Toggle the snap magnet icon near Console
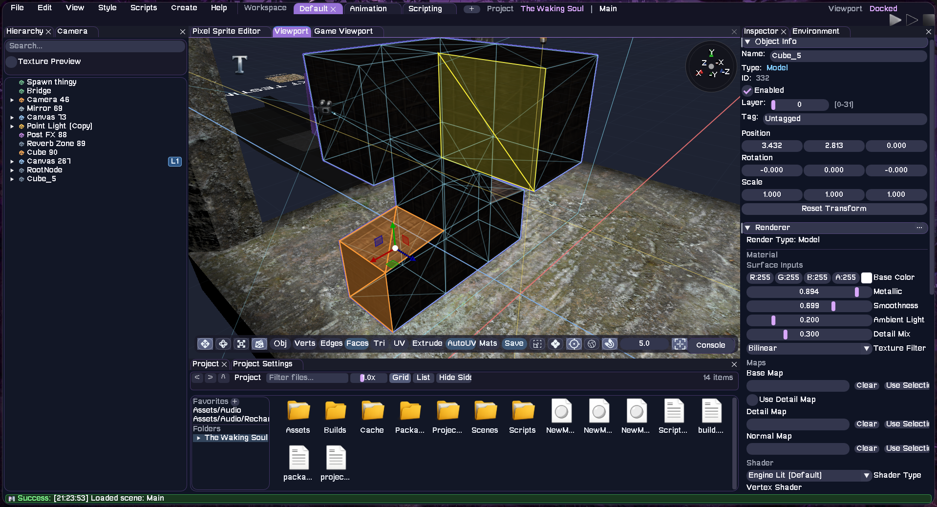 tap(610, 344)
